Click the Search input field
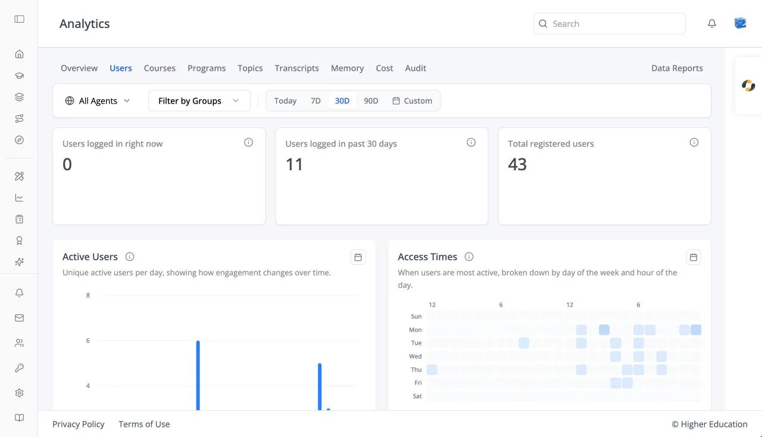 click(610, 24)
